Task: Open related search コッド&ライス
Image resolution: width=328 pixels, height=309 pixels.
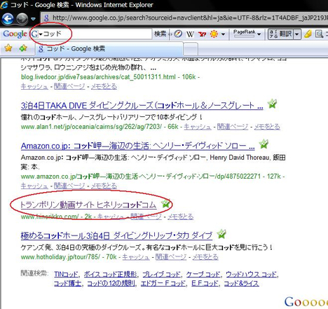Action: pos(241,284)
